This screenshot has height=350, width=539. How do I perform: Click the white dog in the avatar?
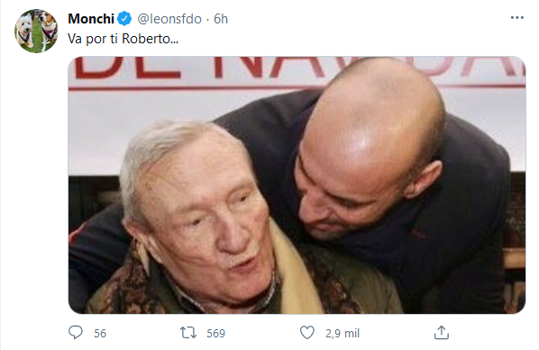click(25, 31)
